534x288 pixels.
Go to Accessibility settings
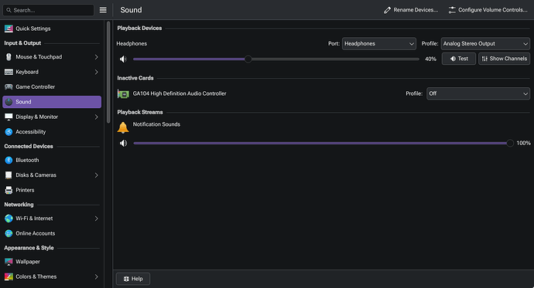coord(52,132)
